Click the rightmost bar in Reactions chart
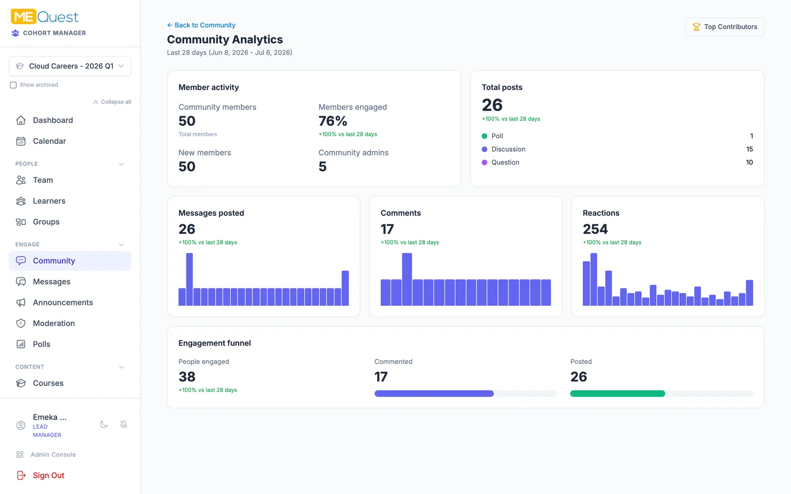Viewport: 791px width, 494px height. [x=749, y=293]
